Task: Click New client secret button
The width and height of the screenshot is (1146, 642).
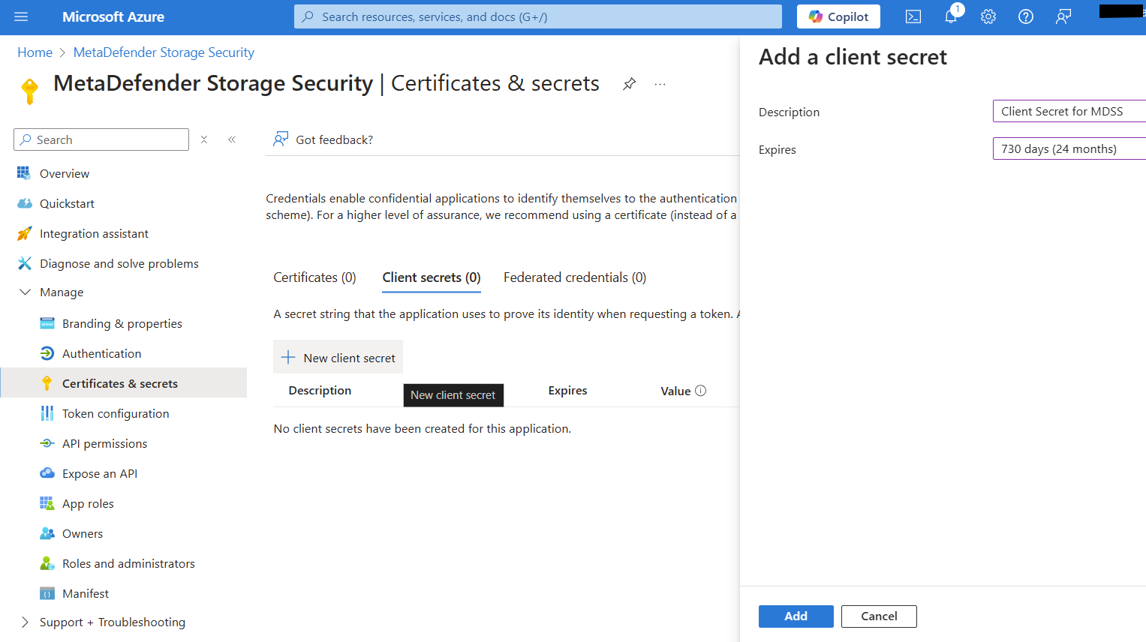Action: (338, 357)
